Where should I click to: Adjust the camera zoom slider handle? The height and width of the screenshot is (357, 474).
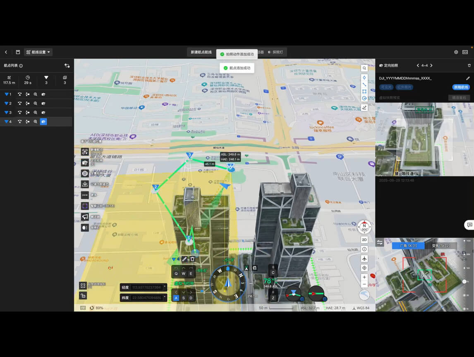point(464,281)
